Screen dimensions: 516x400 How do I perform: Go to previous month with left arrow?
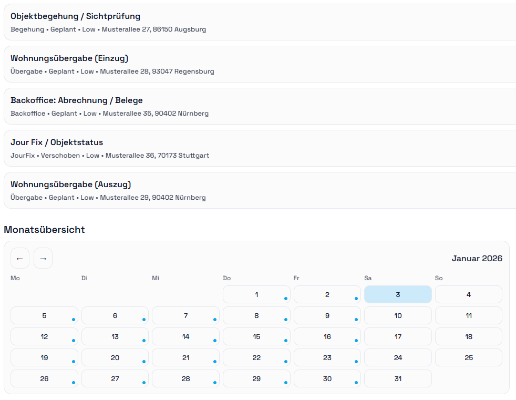(20, 259)
